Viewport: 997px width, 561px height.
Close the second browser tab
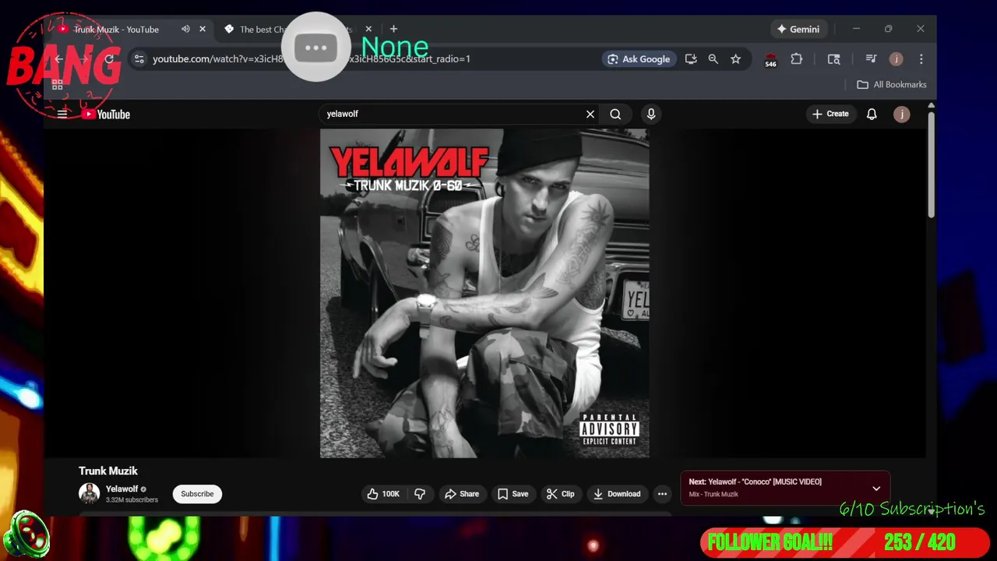coord(368,30)
